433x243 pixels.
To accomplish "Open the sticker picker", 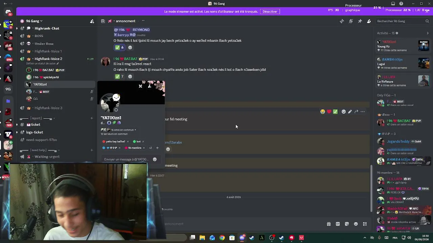I will pyautogui.click(x=347, y=224).
